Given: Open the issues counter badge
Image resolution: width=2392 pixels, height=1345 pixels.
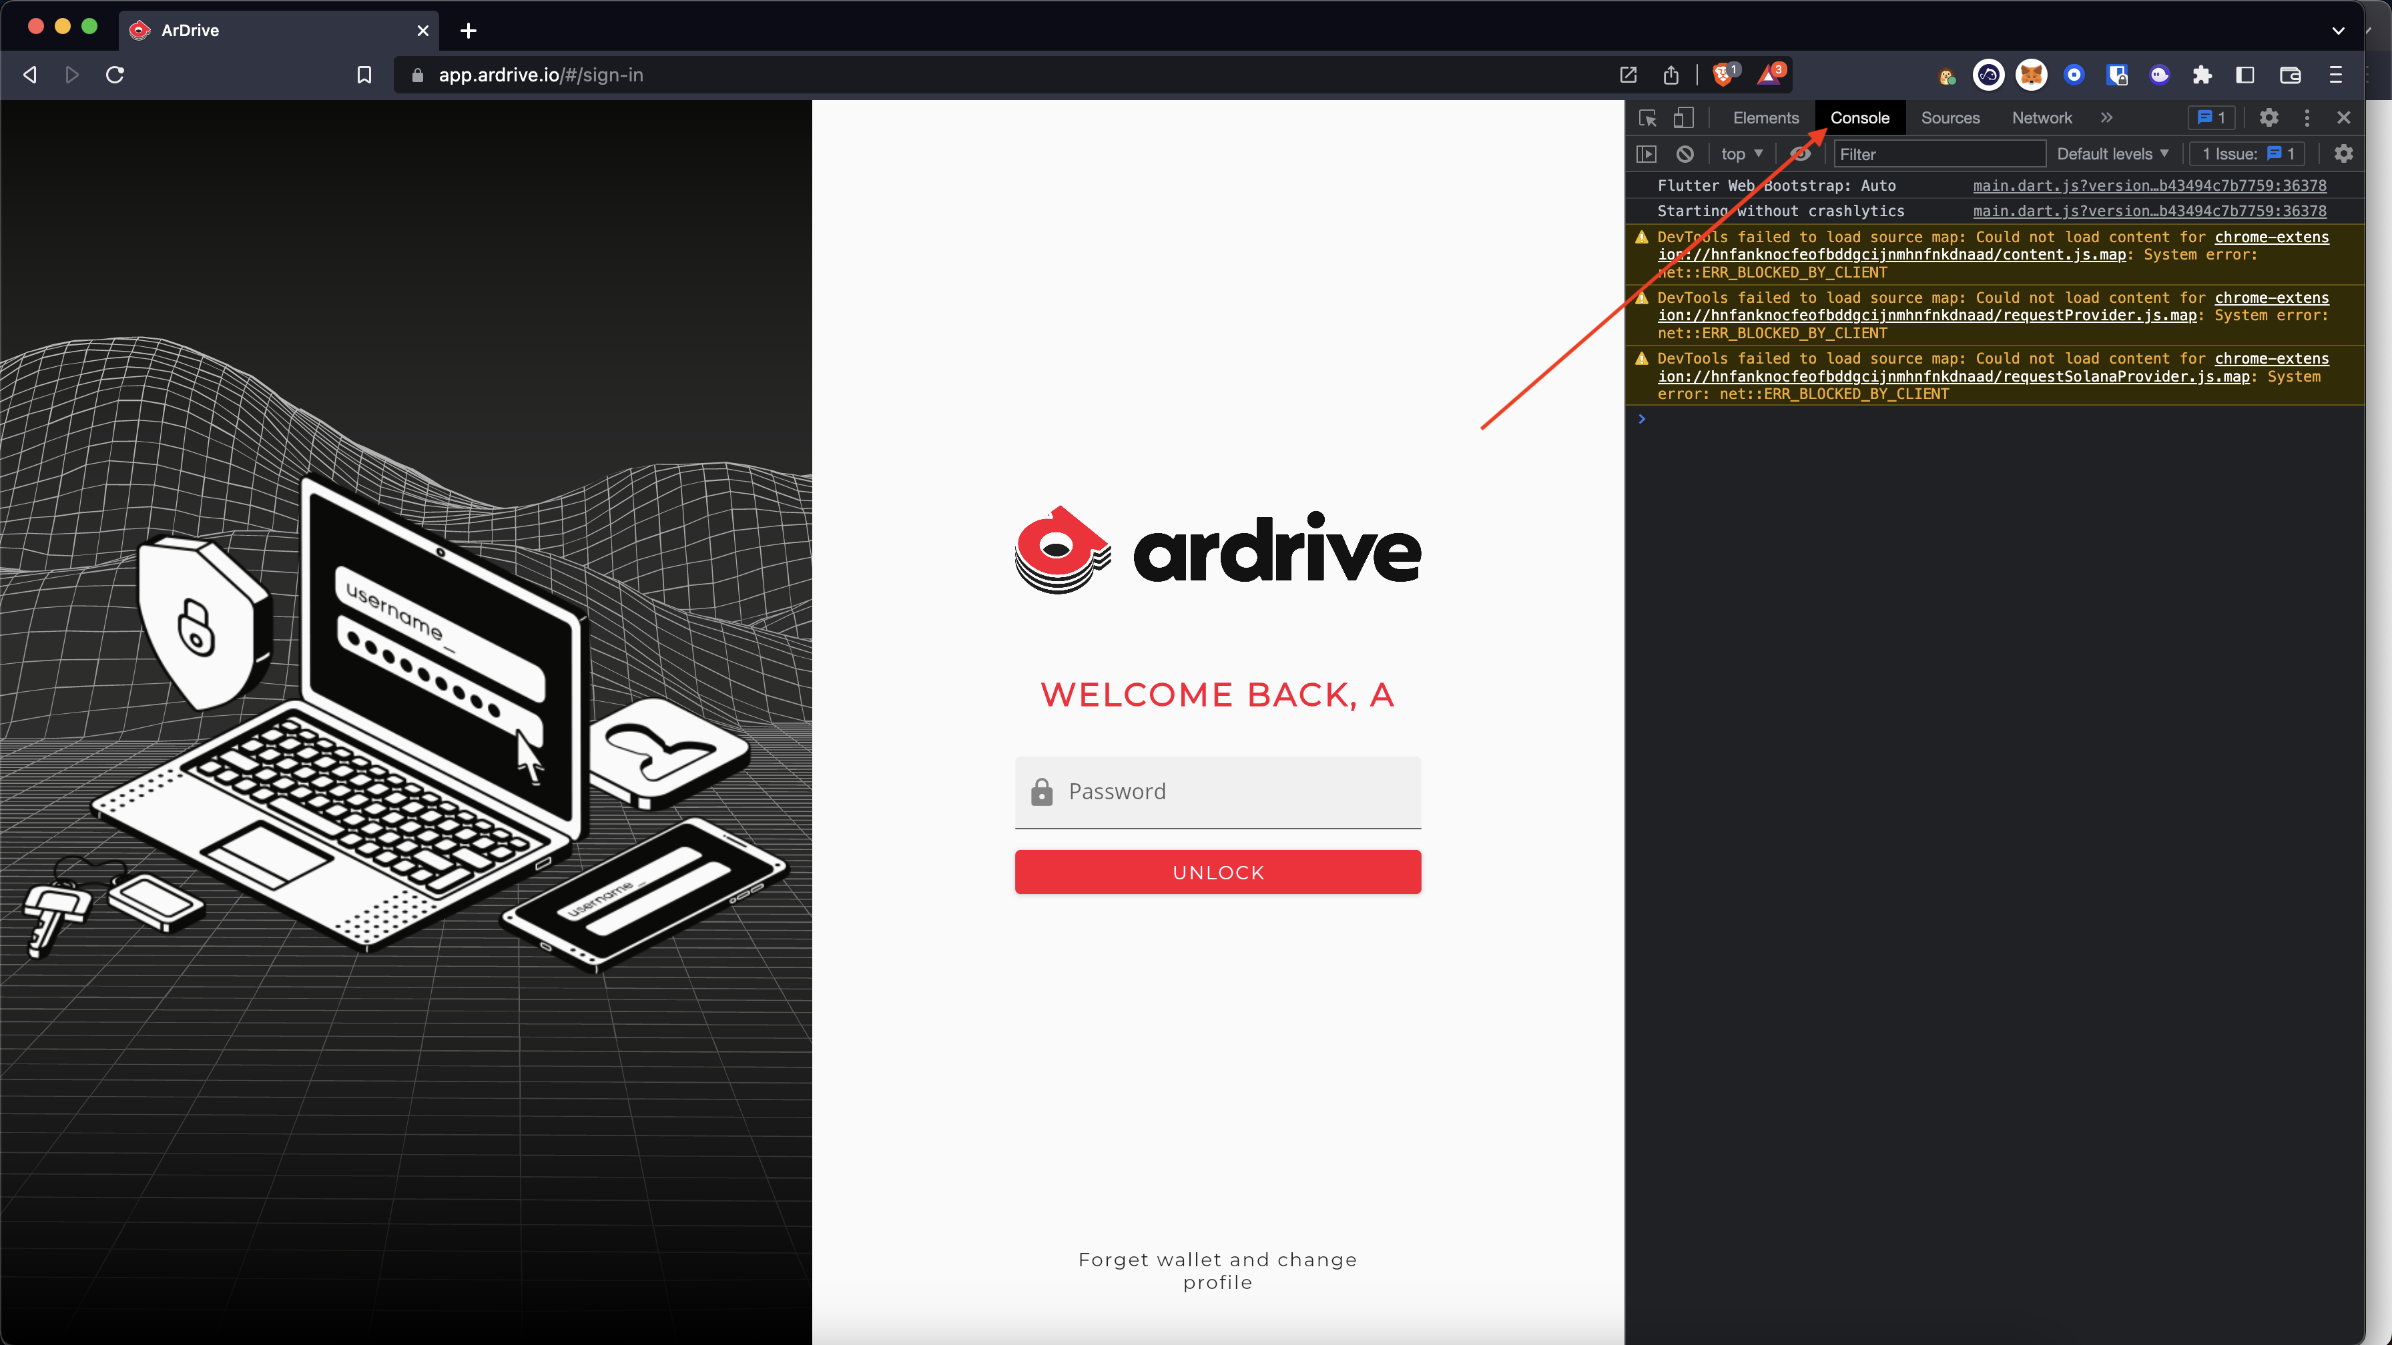Looking at the screenshot, I should coord(2212,118).
